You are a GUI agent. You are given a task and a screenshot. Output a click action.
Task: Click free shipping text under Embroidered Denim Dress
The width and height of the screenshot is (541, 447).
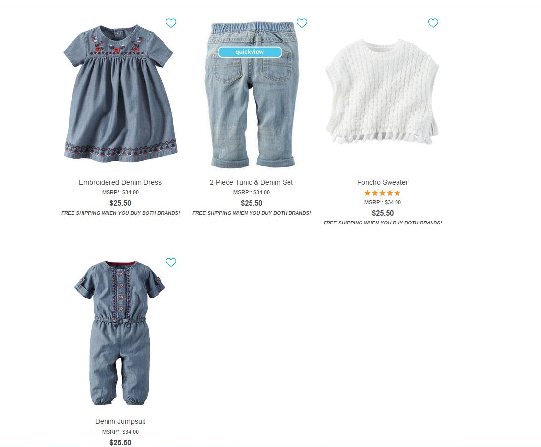pos(120,213)
